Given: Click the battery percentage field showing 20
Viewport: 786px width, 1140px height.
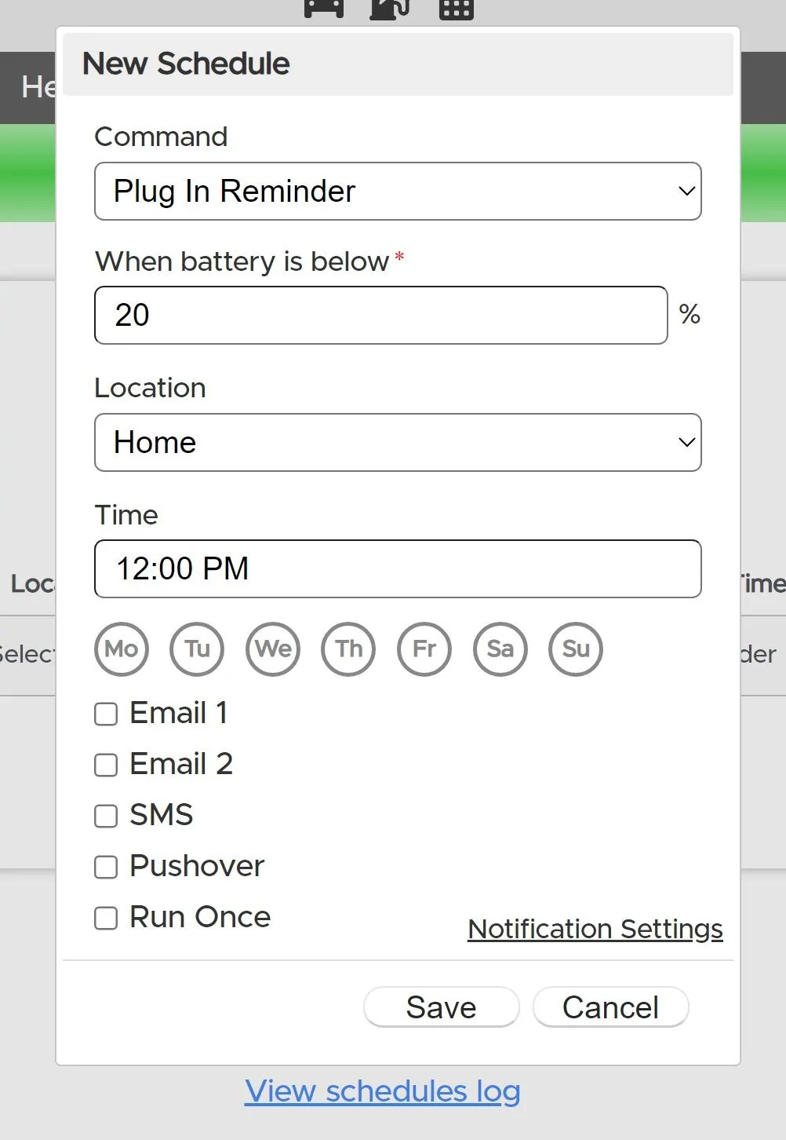Looking at the screenshot, I should coord(381,315).
